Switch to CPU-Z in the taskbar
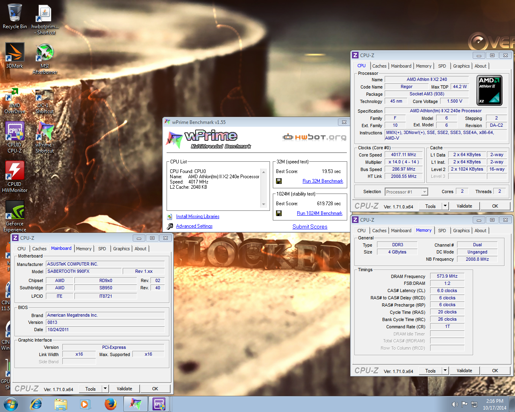 160,404
